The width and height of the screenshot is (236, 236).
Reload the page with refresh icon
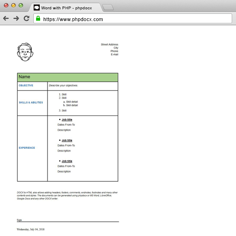(26, 18)
